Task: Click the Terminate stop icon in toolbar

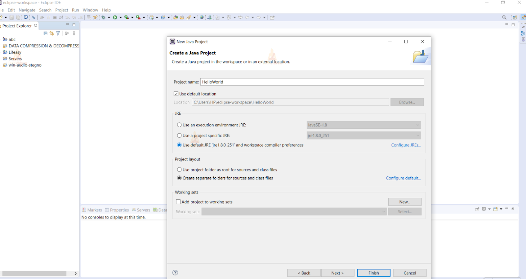Action: [x=55, y=17]
